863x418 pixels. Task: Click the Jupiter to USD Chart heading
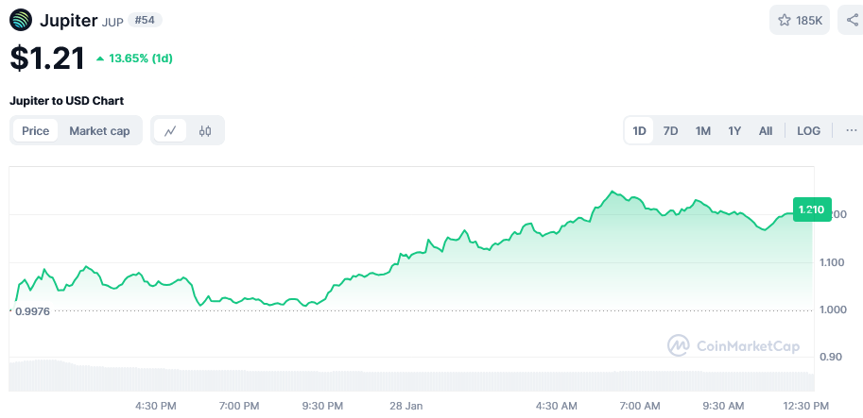click(x=66, y=101)
